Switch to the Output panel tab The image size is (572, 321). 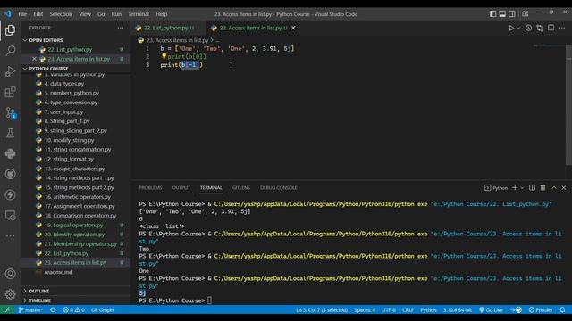pyautogui.click(x=181, y=188)
